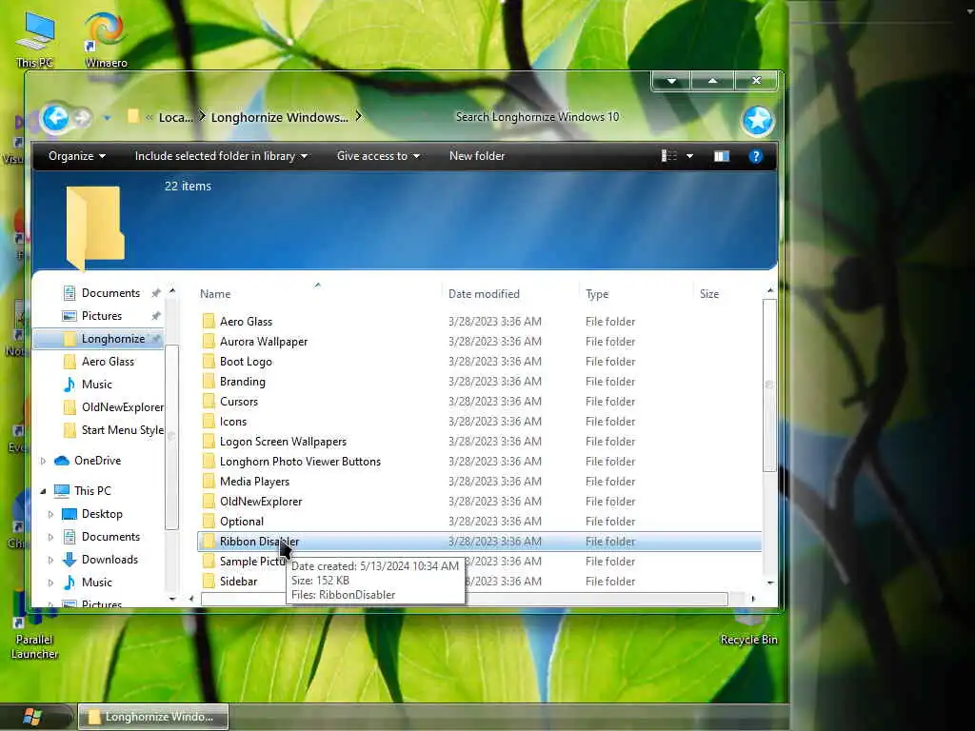Sort by the Size column header
This screenshot has width=975, height=731.
click(x=708, y=293)
